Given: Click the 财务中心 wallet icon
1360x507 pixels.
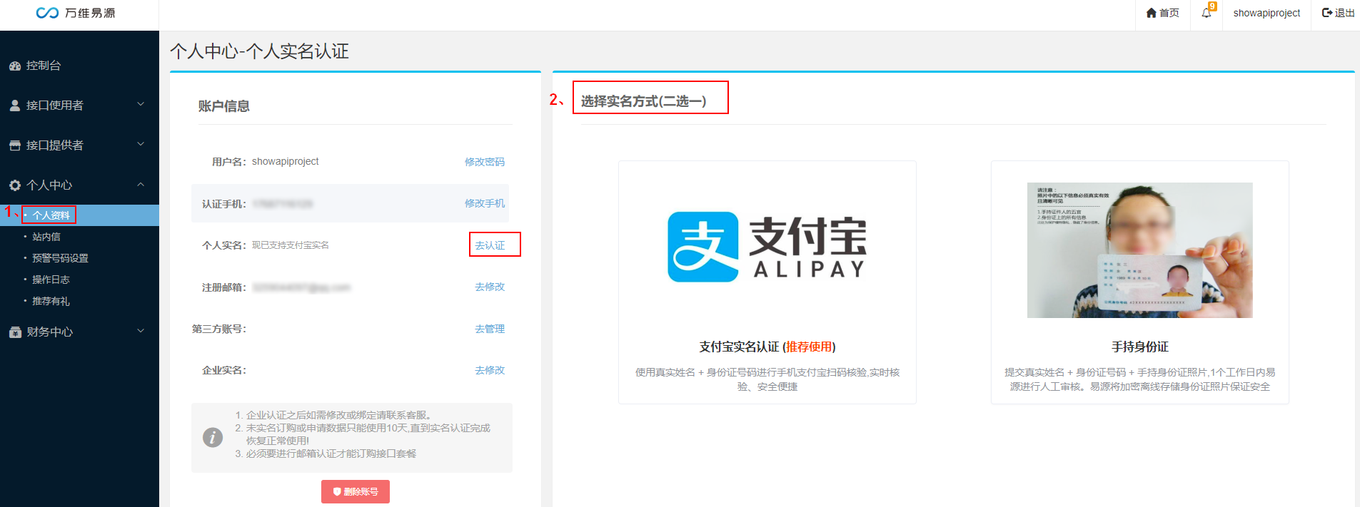Looking at the screenshot, I should click(x=15, y=332).
